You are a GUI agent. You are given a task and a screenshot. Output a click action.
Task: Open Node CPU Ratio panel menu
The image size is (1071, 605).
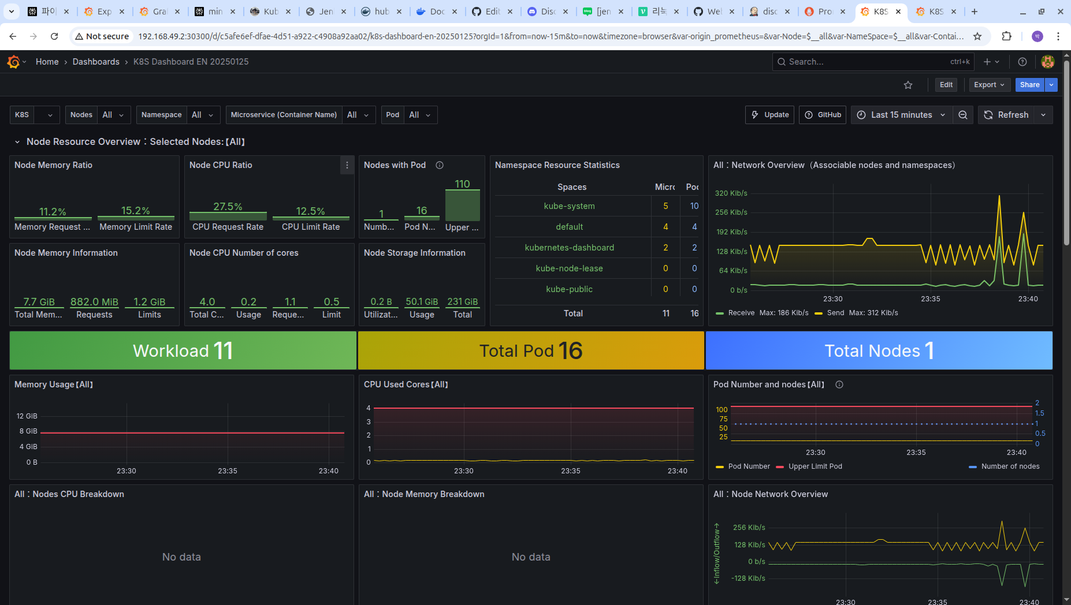pyautogui.click(x=347, y=165)
